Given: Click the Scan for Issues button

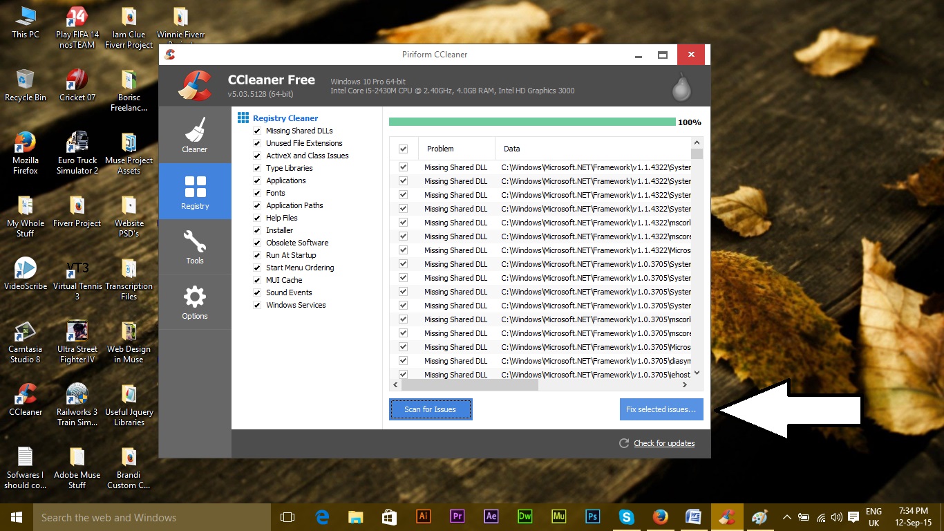Looking at the screenshot, I should pyautogui.click(x=431, y=409).
